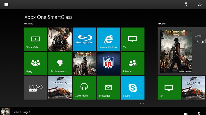Open the Messages tile

coord(108,88)
